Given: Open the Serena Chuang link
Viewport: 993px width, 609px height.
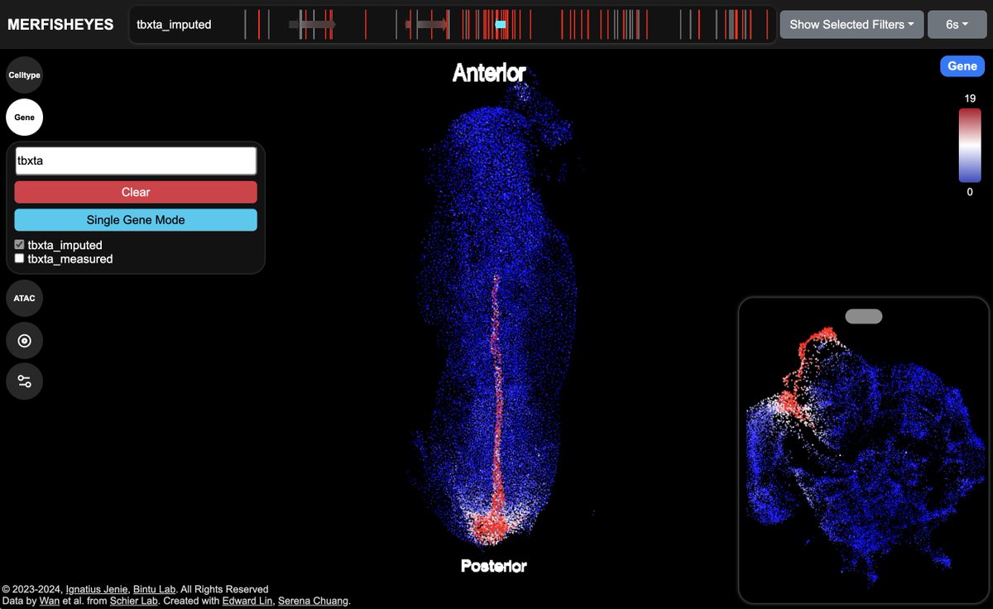Looking at the screenshot, I should tap(313, 601).
